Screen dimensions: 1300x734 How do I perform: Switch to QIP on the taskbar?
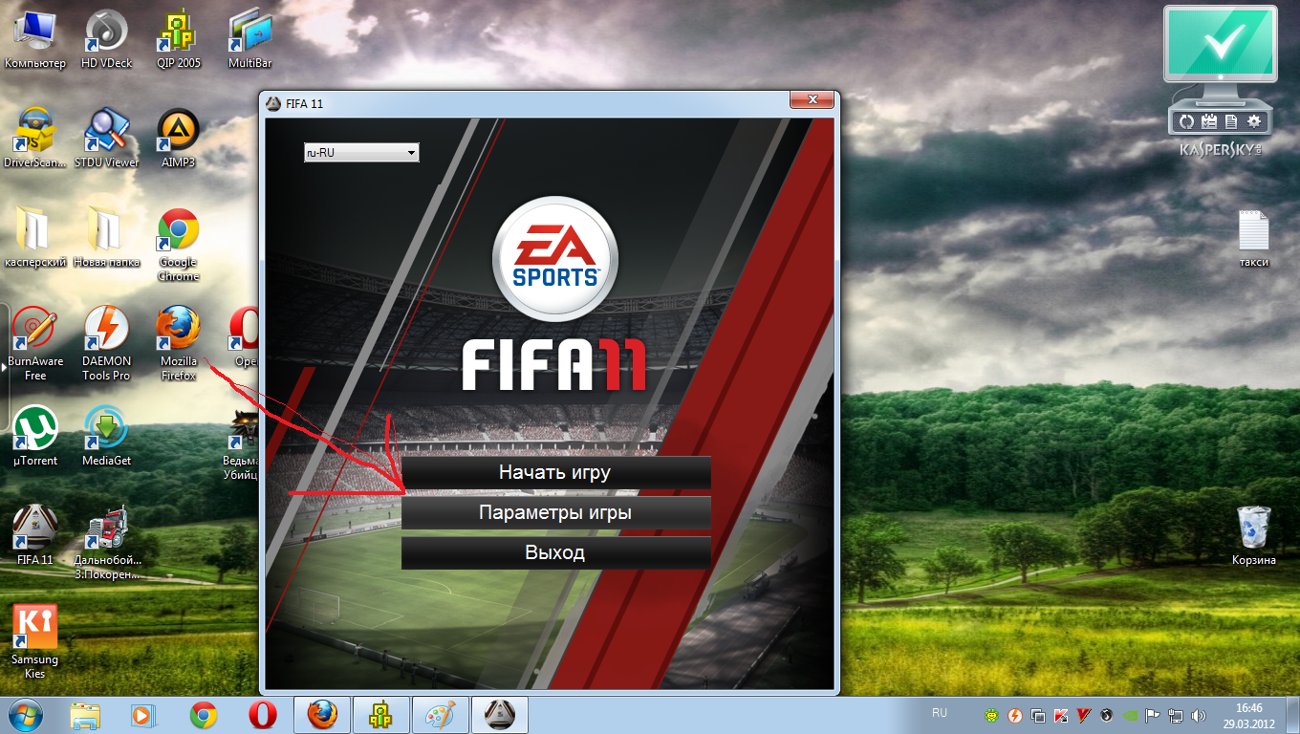coord(381,715)
